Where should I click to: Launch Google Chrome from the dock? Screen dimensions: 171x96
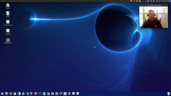pos(48,94)
